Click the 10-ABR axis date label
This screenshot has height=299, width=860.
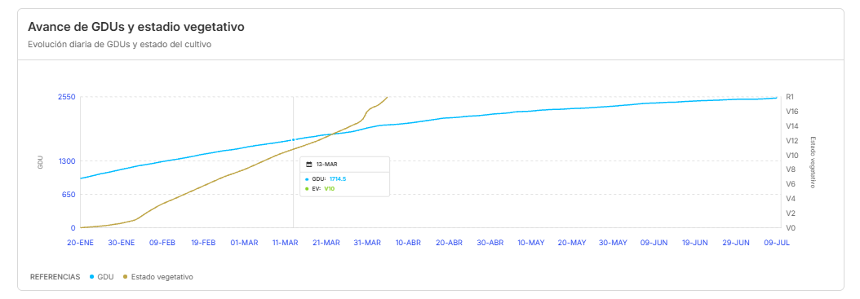click(x=408, y=243)
